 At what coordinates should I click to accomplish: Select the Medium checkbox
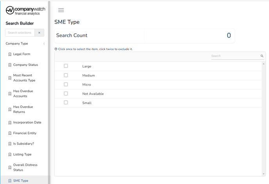pos(66,75)
